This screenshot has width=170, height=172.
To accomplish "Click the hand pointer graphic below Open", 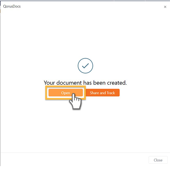I will (76, 101).
